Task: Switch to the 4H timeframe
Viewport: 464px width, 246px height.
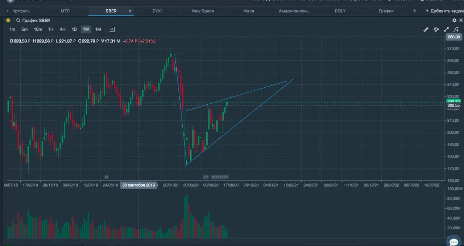Action: 62,29
